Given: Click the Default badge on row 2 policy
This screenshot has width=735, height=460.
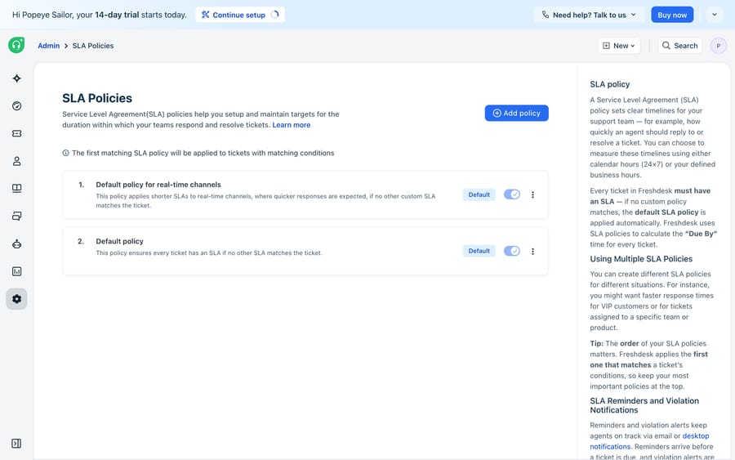Looking at the screenshot, I should pos(479,251).
